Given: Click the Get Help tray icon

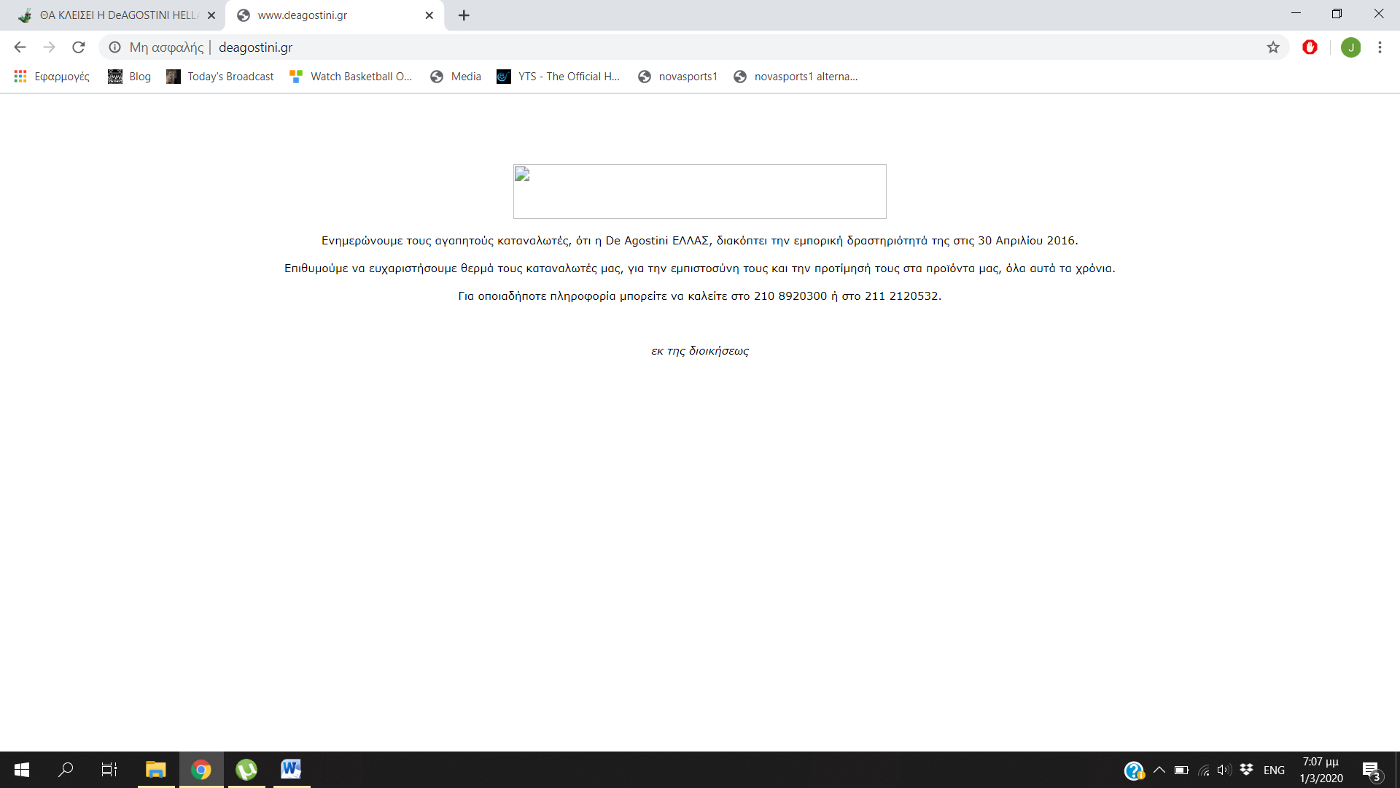Looking at the screenshot, I should [x=1134, y=770].
